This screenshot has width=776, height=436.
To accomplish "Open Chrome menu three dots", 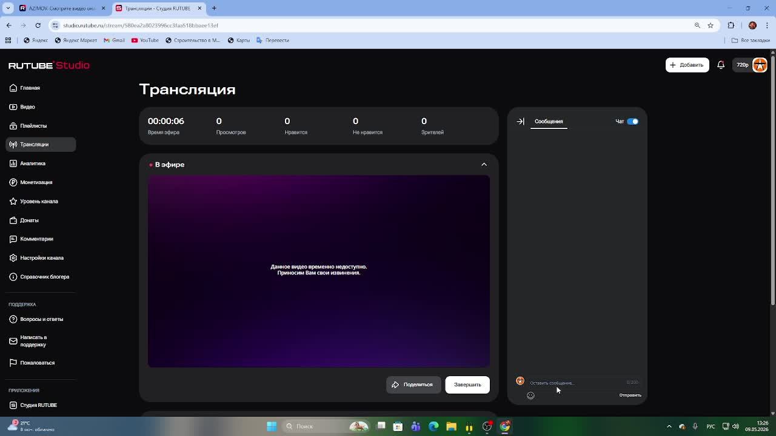I will (767, 25).
